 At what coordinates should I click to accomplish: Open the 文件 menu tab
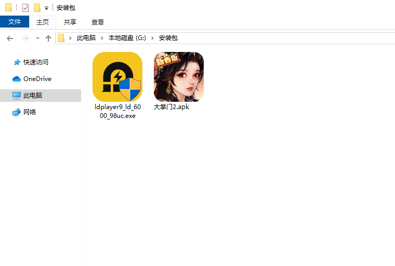(x=15, y=22)
